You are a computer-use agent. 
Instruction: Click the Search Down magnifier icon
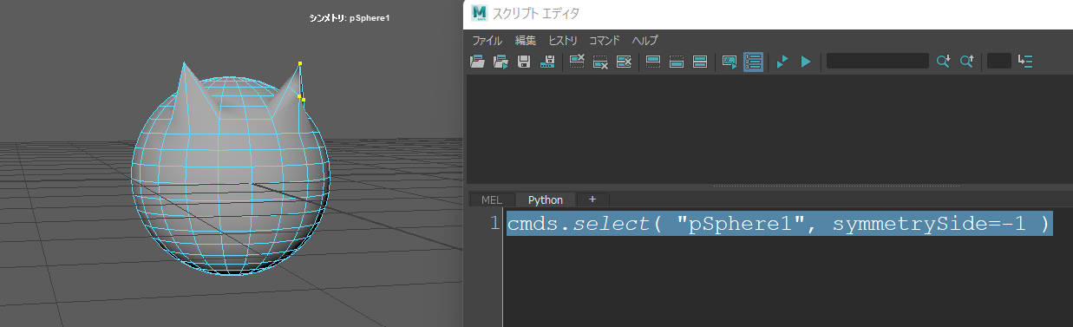(944, 61)
